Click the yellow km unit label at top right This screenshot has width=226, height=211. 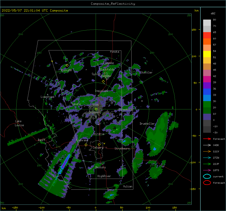coord(196,11)
